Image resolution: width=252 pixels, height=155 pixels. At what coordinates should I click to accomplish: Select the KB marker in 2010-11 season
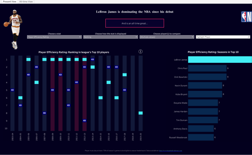pos(68,90)
